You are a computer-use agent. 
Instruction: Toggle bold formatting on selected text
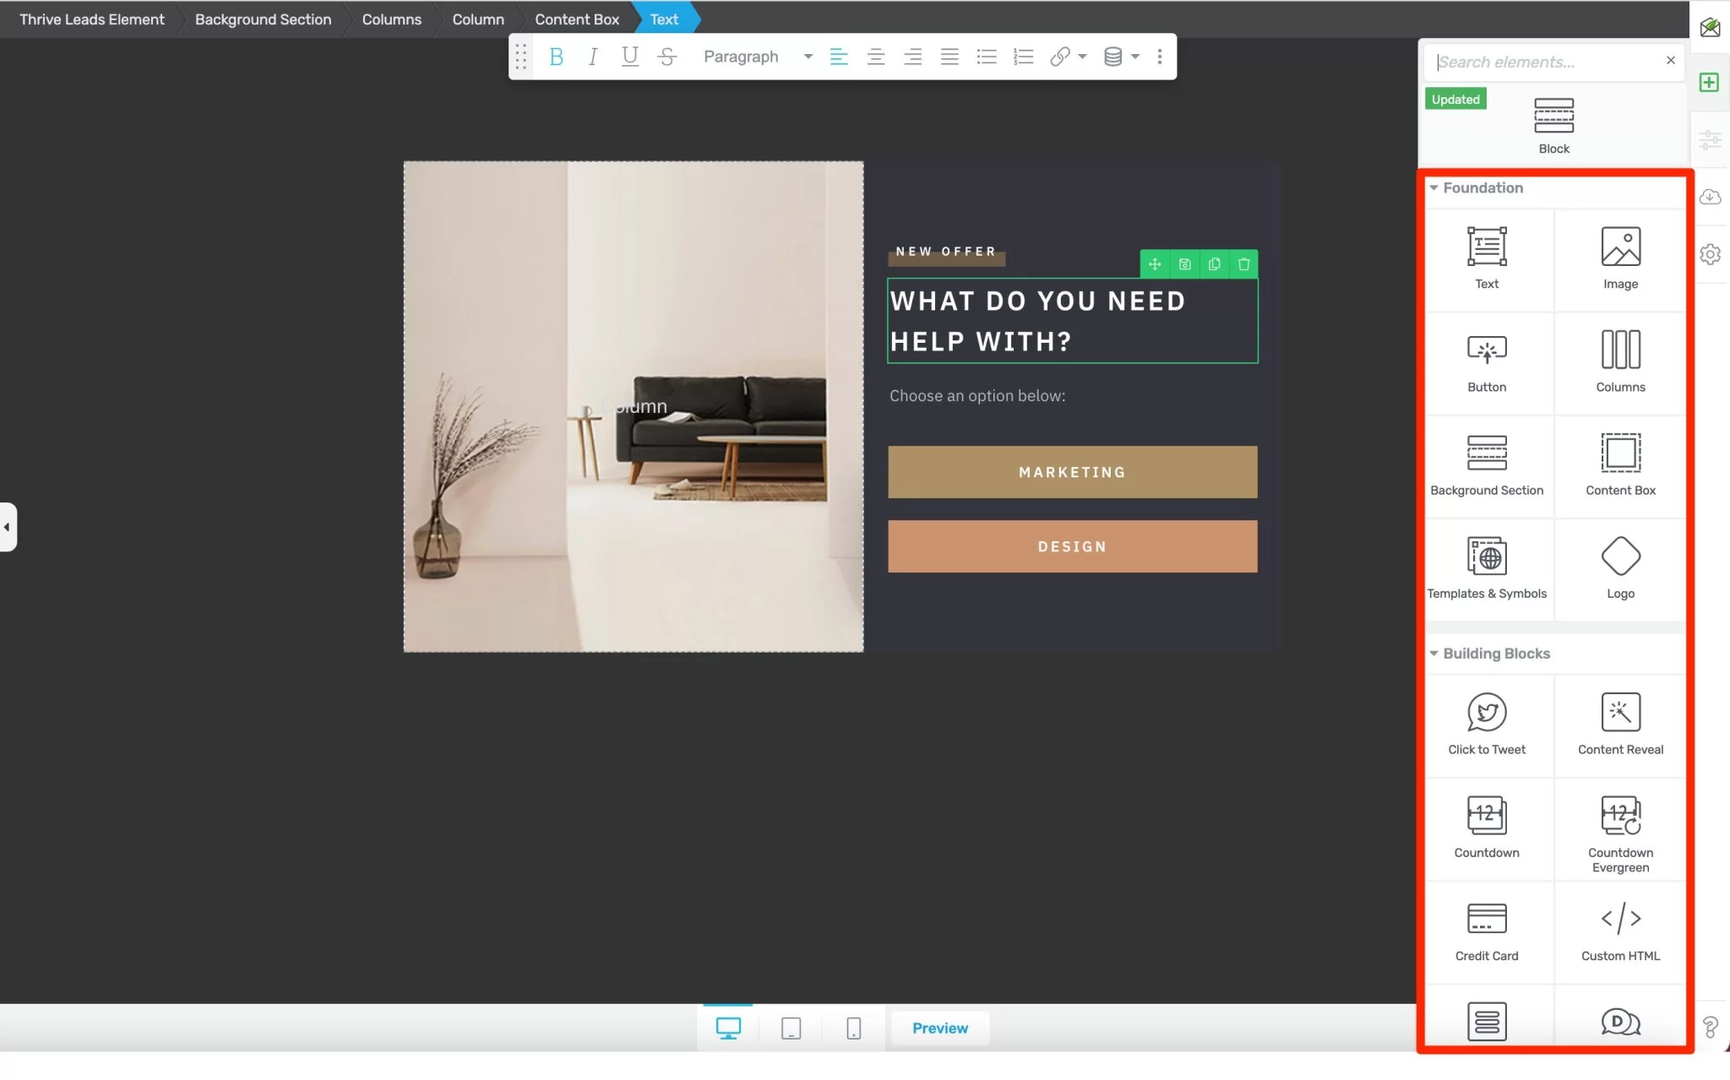[x=558, y=57]
